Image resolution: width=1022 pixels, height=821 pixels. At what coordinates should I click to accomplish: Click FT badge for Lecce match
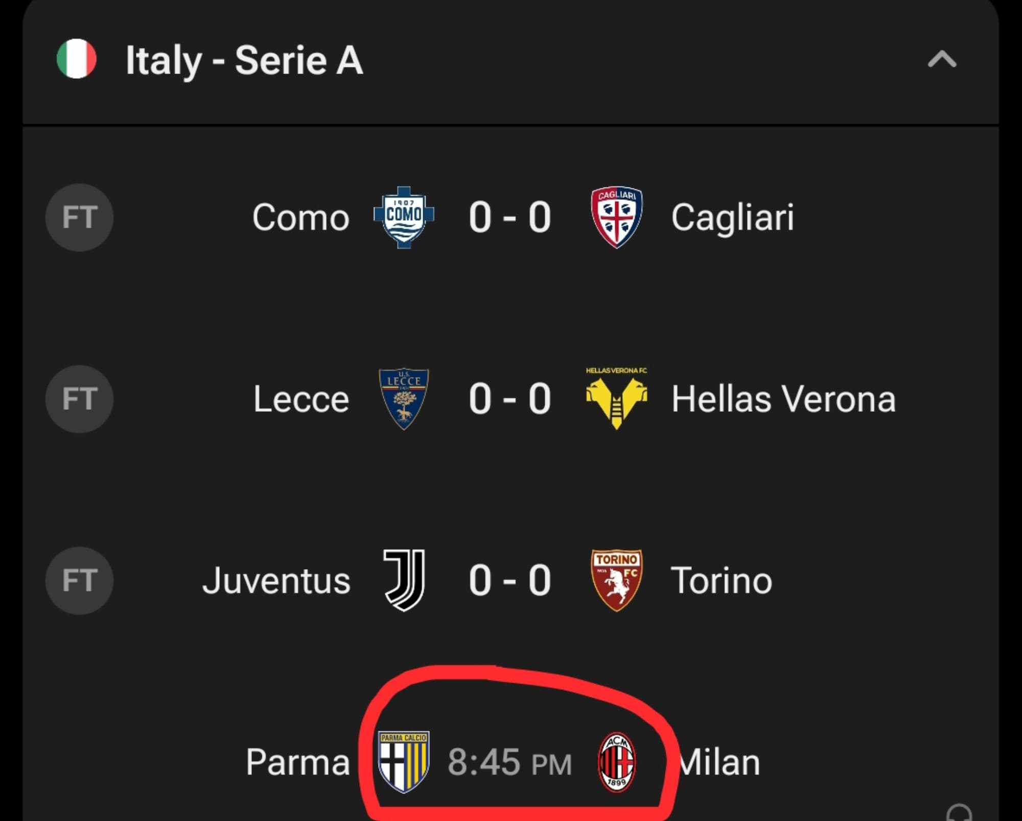point(79,398)
